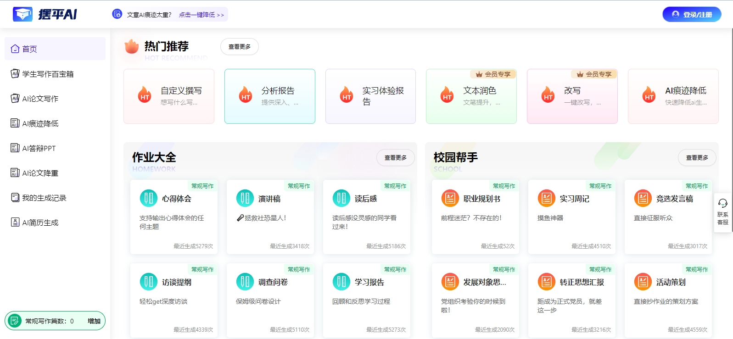Image resolution: width=733 pixels, height=339 pixels.
Task: Click the 直接征服听众 description text
Action: 653,218
